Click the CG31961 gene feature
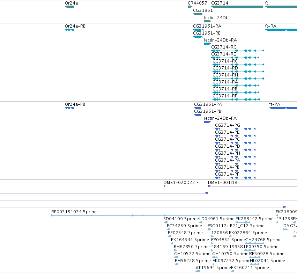Image resolution: width=297 pixels, height=273 pixels. coord(198,14)
